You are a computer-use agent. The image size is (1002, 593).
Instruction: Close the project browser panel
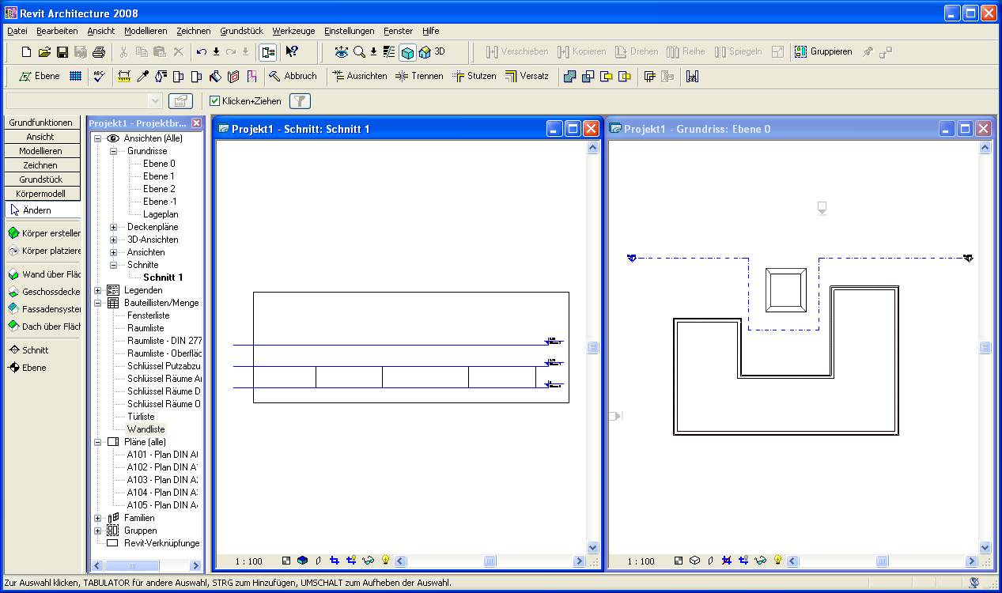[x=197, y=123]
